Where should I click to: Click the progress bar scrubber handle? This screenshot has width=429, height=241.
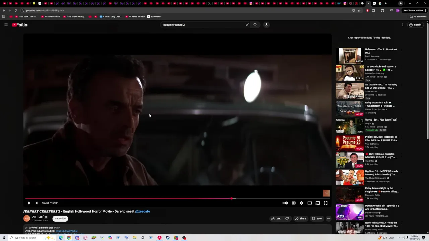click(x=231, y=198)
